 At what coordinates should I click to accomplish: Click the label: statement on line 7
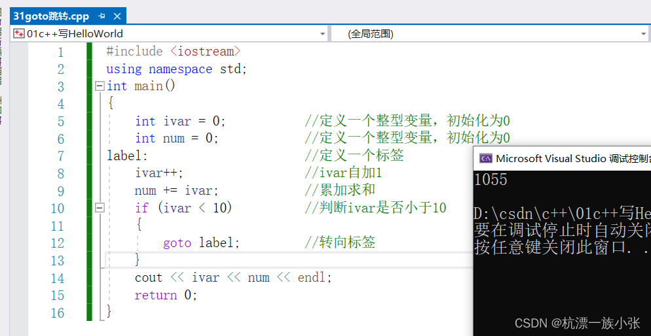point(127,156)
